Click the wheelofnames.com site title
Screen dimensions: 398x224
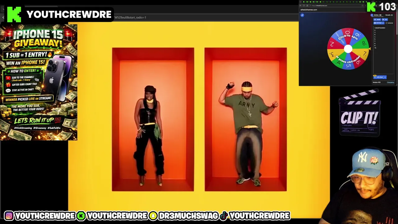click(x=309, y=10)
